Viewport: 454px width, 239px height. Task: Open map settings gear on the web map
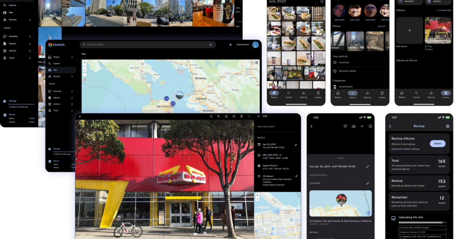[256, 63]
